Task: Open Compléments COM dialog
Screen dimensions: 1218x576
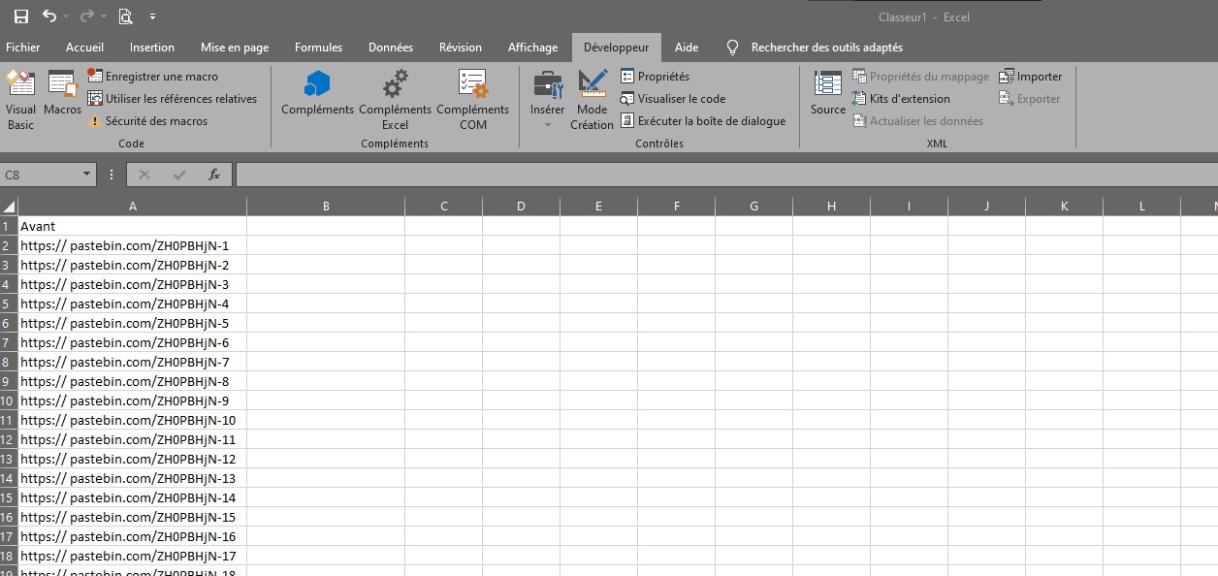Action: pos(472,100)
